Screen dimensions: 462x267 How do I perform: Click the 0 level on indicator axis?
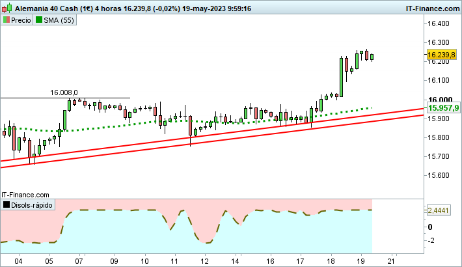(x=430, y=227)
